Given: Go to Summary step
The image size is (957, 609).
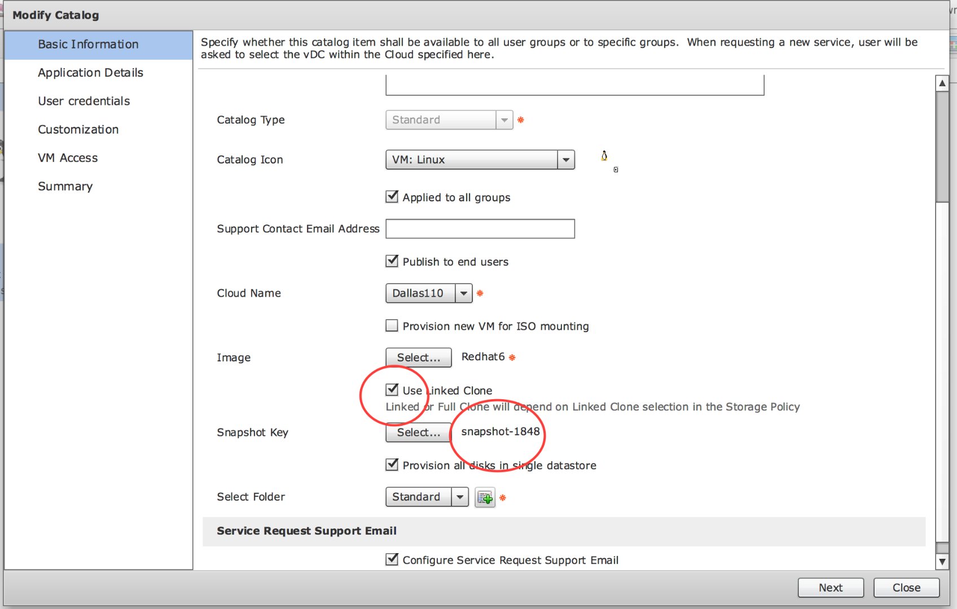Looking at the screenshot, I should pos(99,187).
